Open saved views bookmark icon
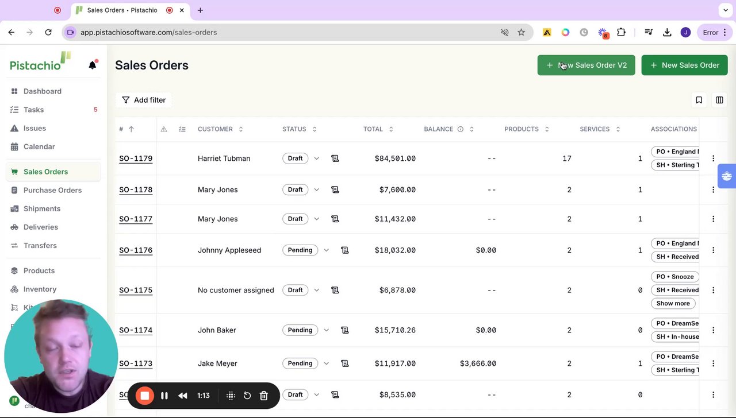736x418 pixels. click(699, 100)
